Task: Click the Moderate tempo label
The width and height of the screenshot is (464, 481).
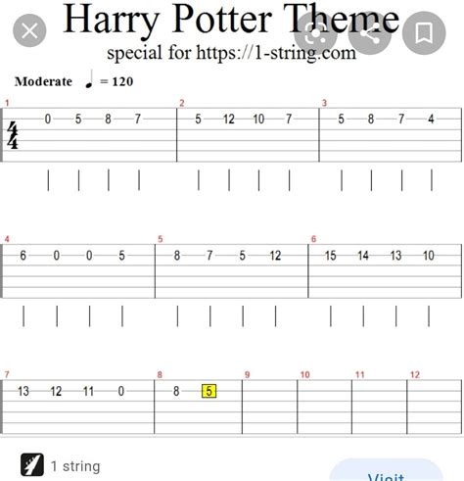Action: pyautogui.click(x=43, y=81)
